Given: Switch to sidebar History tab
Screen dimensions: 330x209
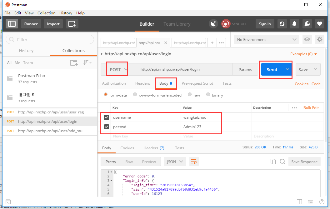Looking at the screenshot, I should pyautogui.click(x=26, y=51).
